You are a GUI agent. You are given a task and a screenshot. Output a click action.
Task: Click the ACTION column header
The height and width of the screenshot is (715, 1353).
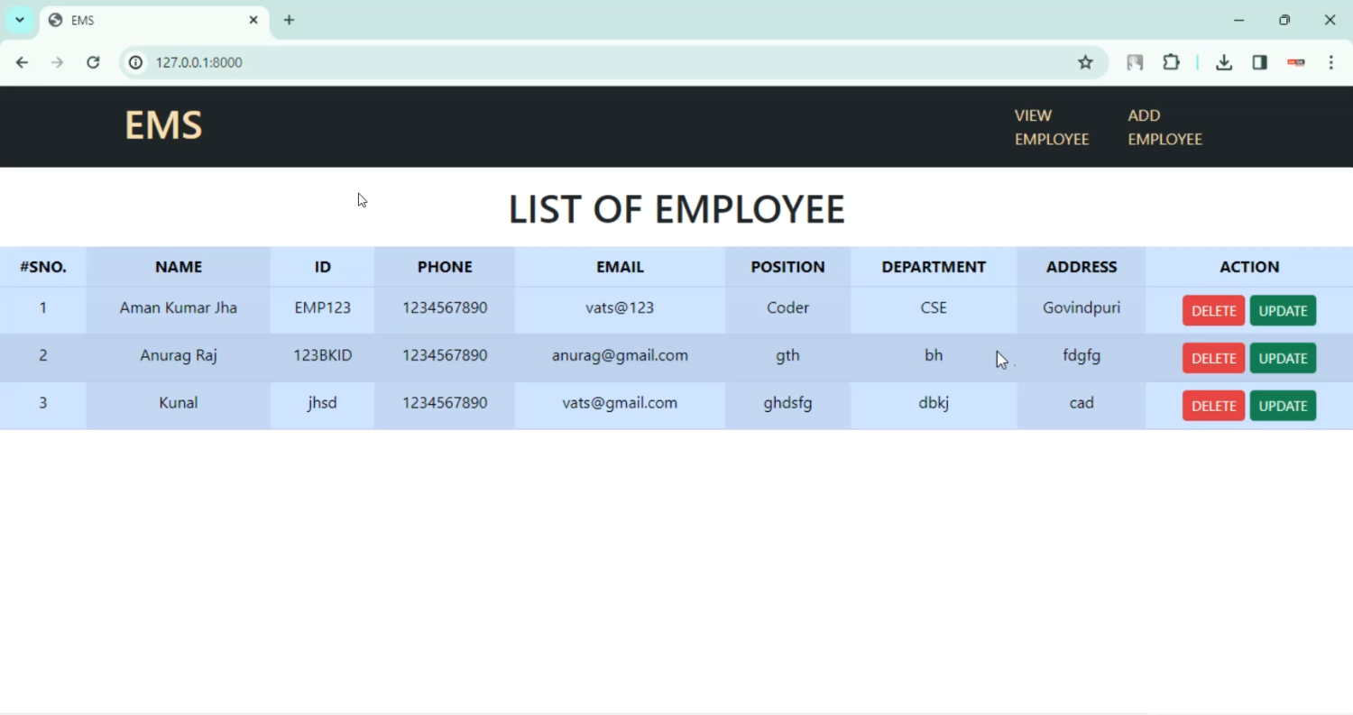(1249, 267)
